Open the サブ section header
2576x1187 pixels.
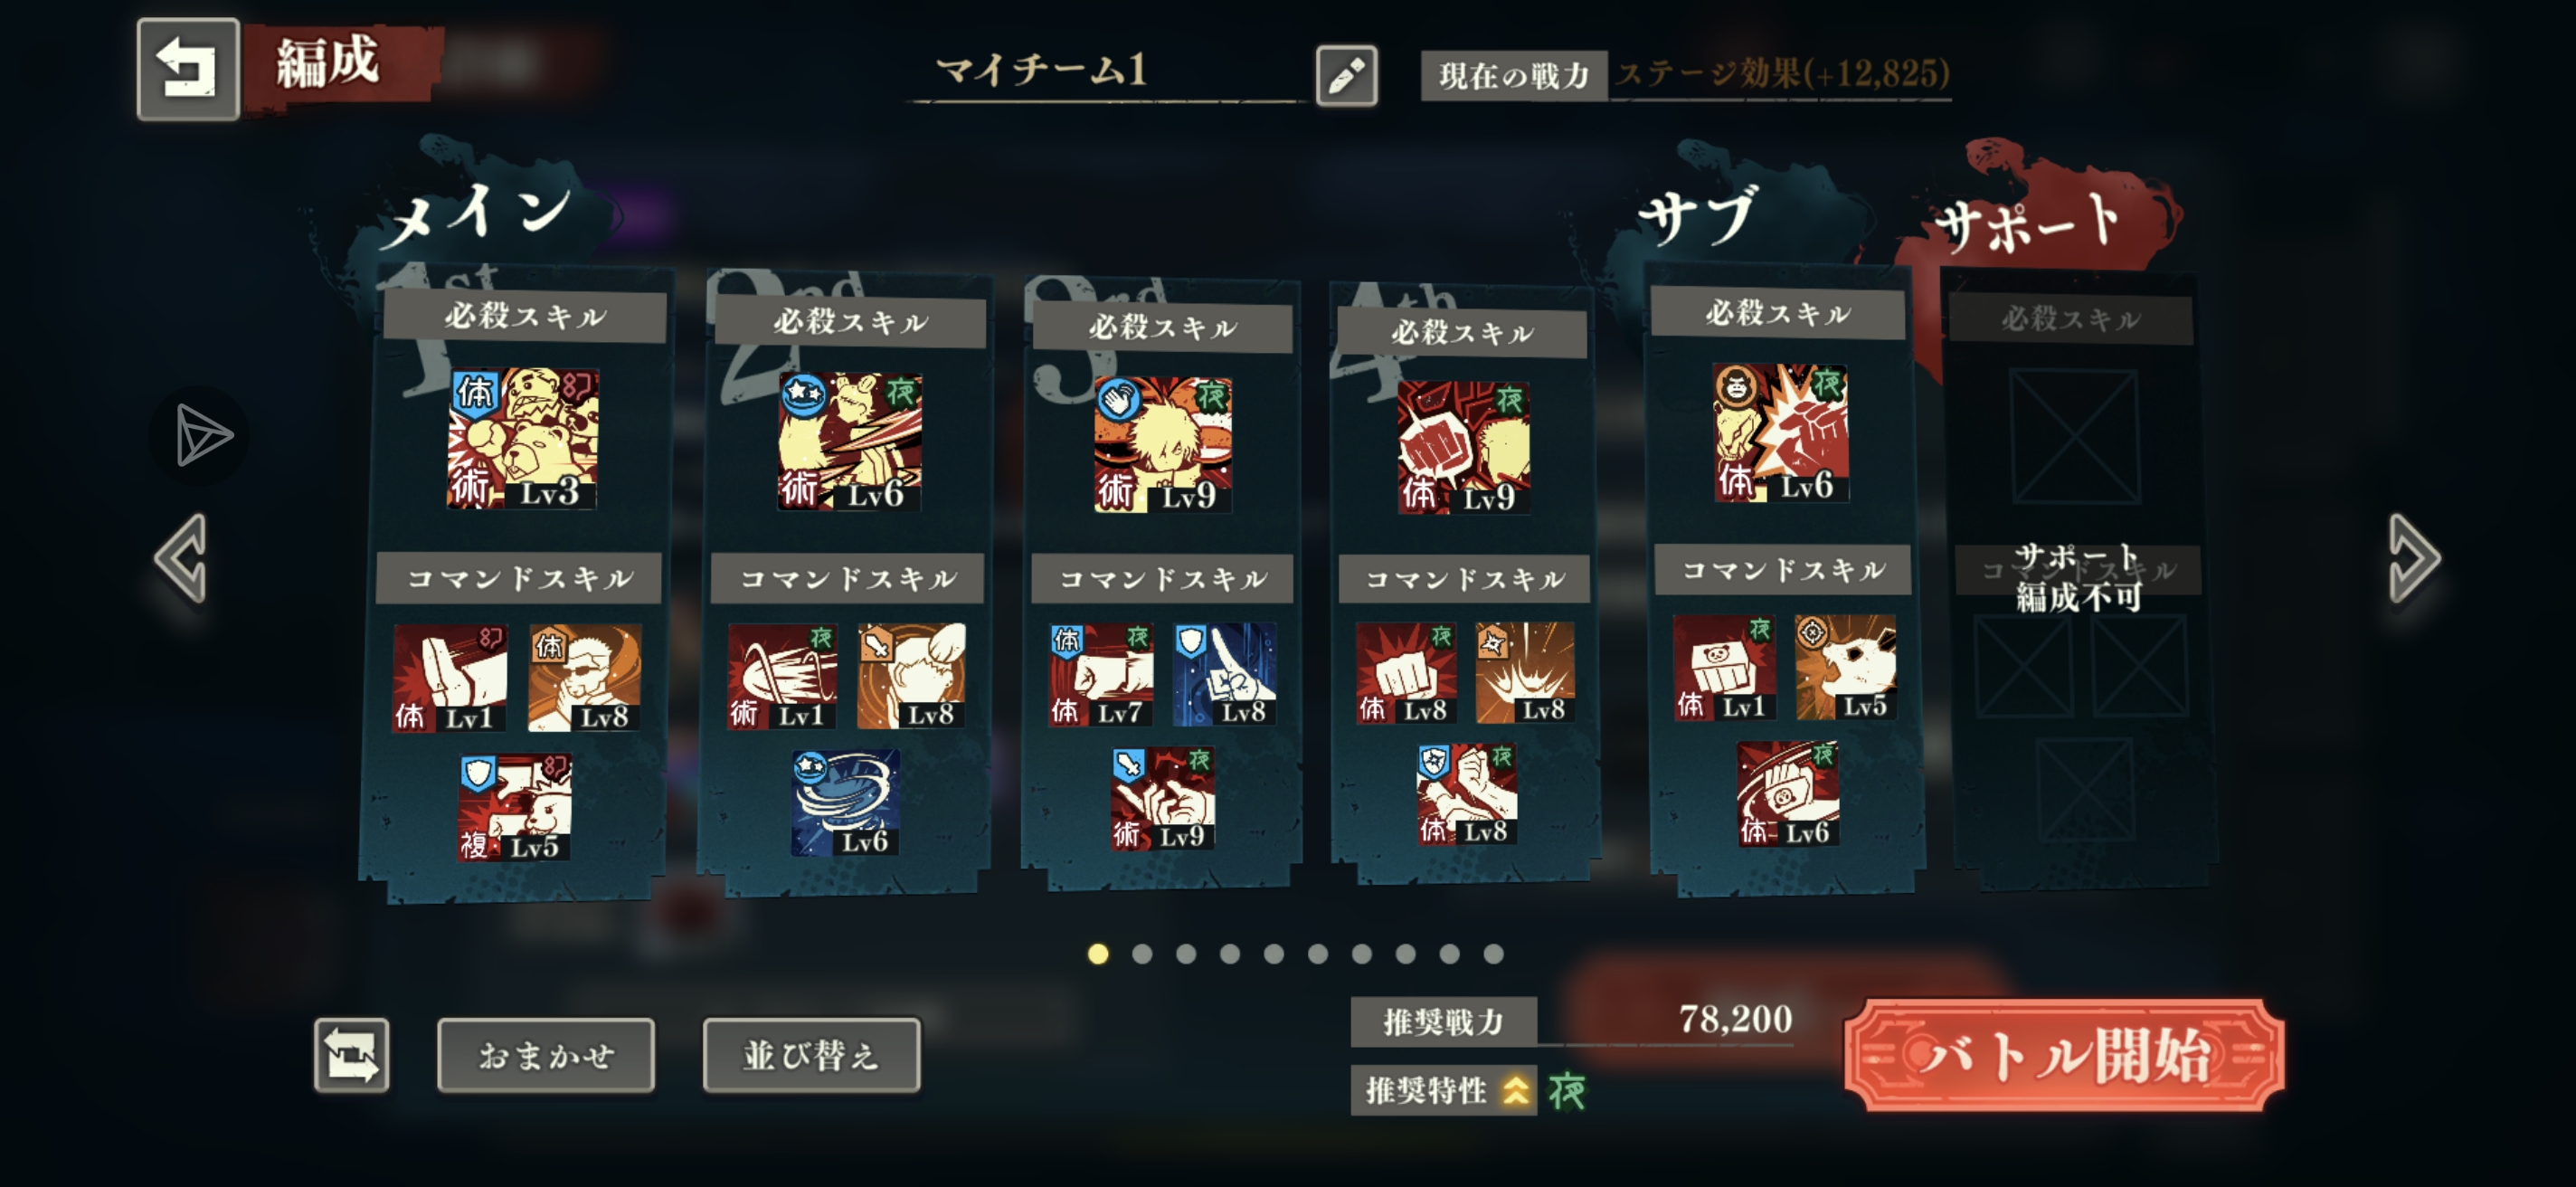(x=1698, y=216)
